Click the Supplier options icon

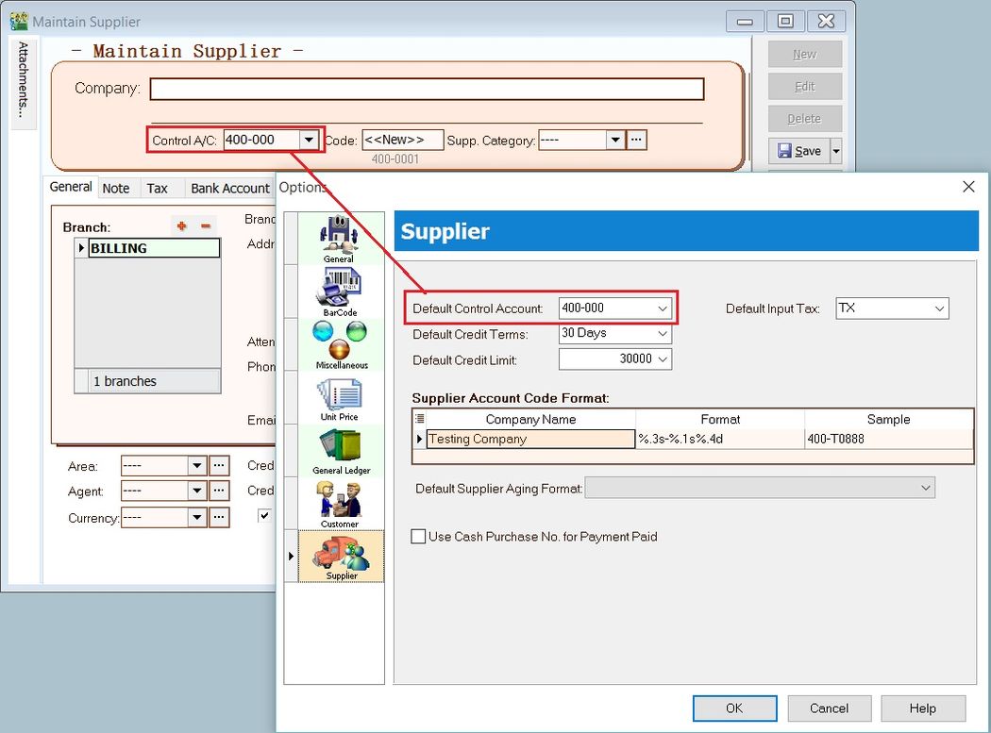pos(341,555)
